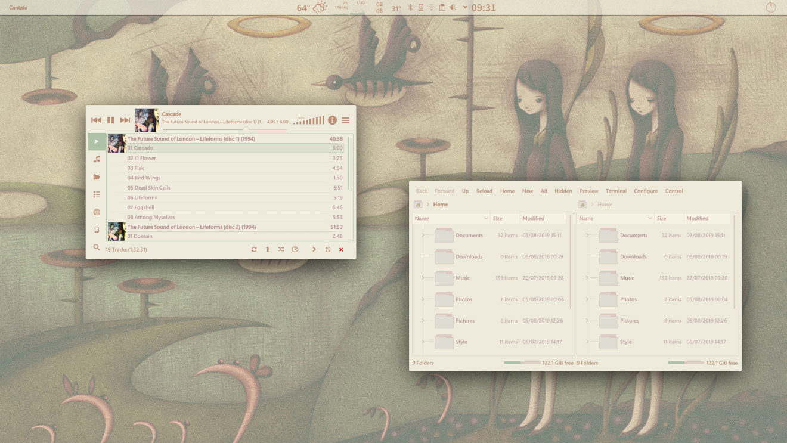This screenshot has width=787, height=443.
Task: Click Up in file manager toolbar
Action: click(x=465, y=191)
